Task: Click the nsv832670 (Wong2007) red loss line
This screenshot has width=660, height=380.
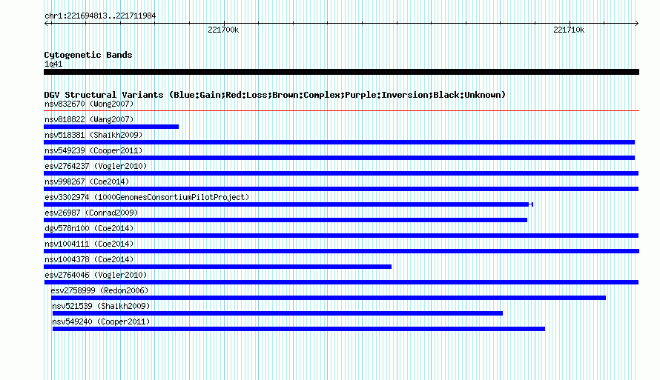Action: 341,111
